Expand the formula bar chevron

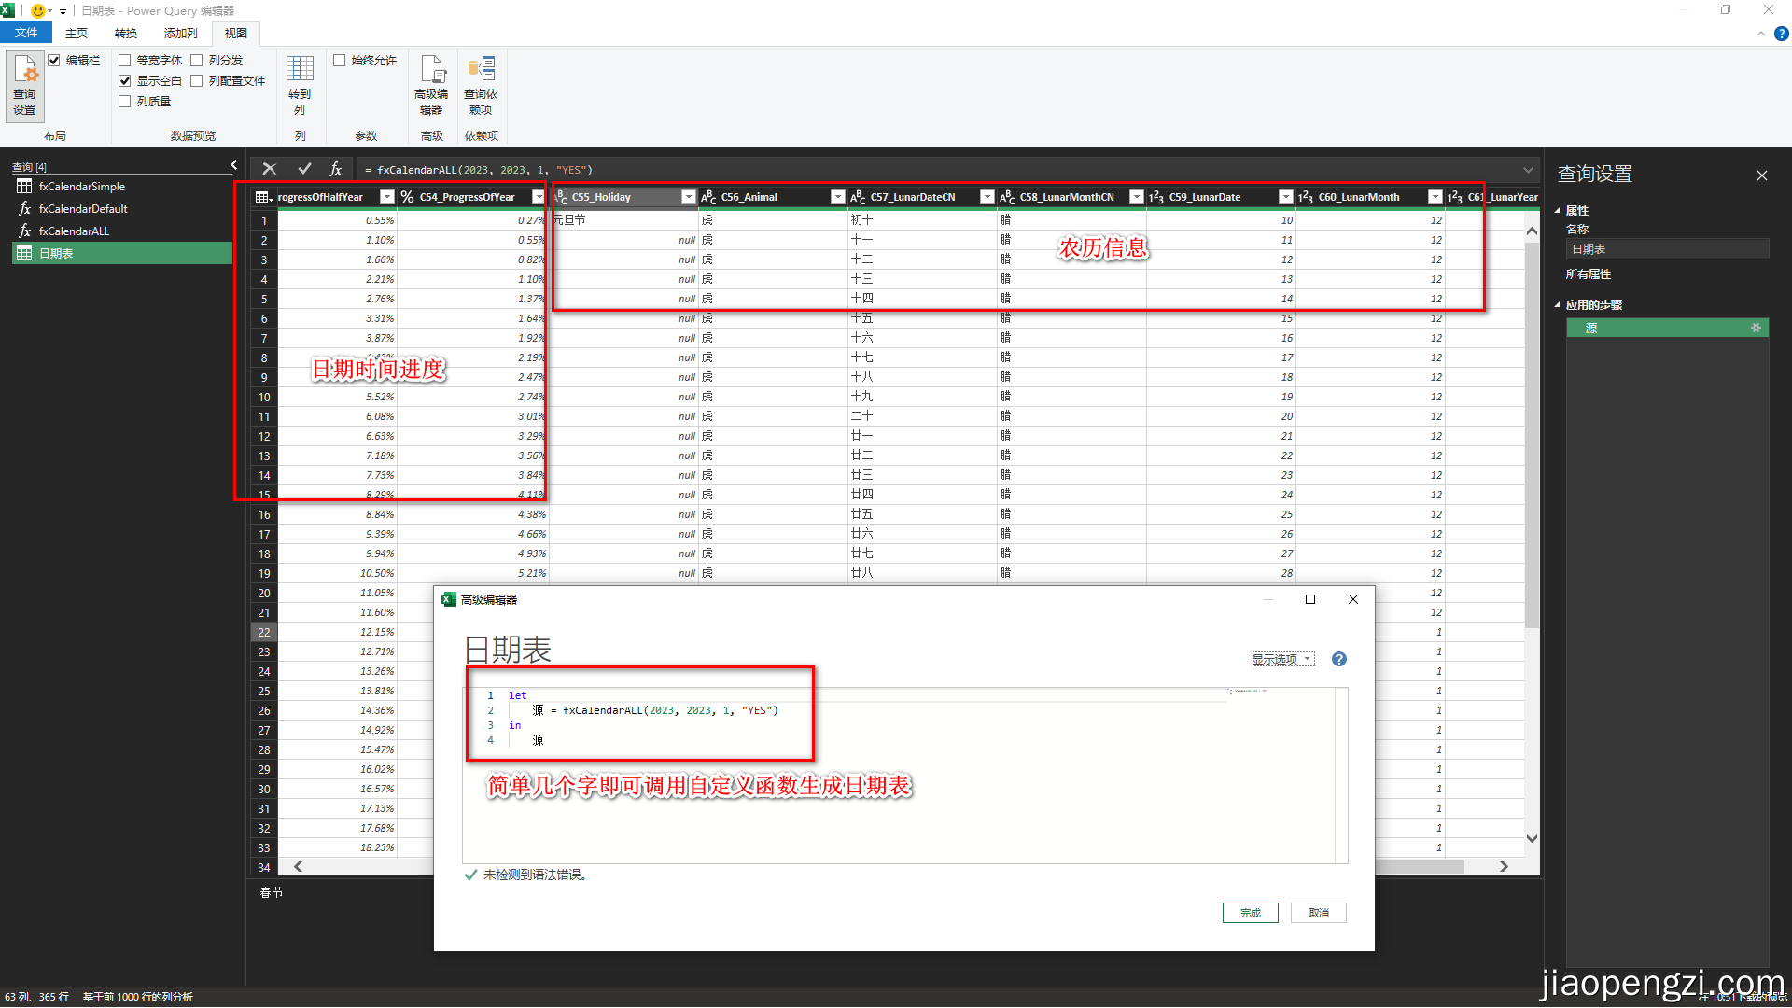tap(1528, 170)
